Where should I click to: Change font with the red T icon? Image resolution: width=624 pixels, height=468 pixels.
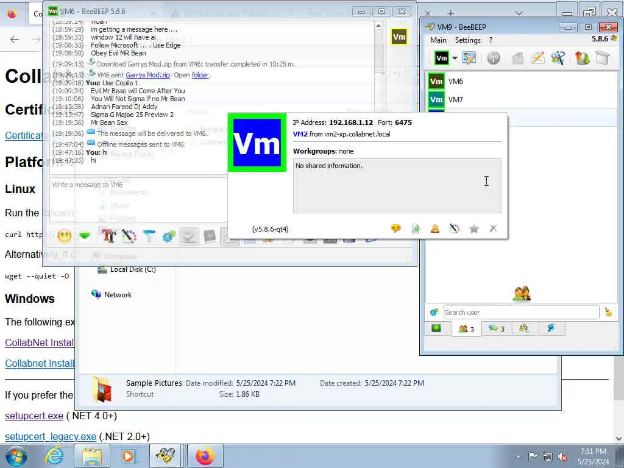[108, 236]
